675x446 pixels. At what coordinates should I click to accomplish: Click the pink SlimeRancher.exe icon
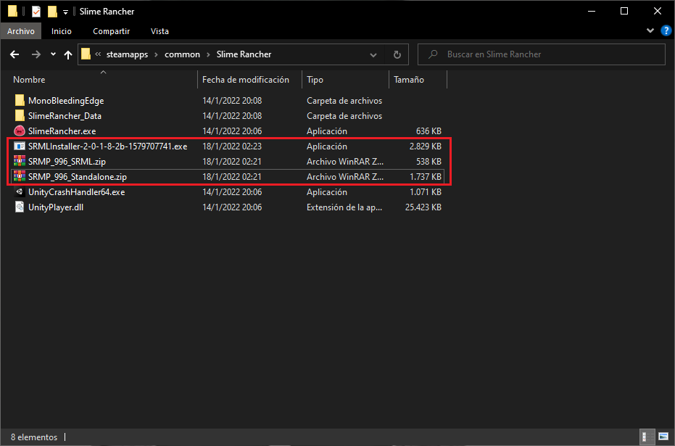[x=20, y=131]
